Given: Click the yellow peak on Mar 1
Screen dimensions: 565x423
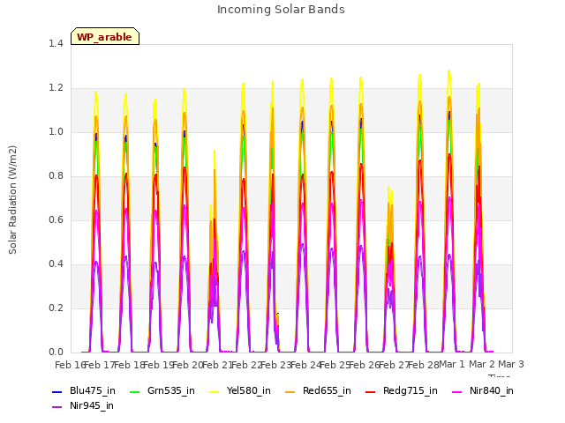Looking at the screenshot, I should pyautogui.click(x=449, y=72).
